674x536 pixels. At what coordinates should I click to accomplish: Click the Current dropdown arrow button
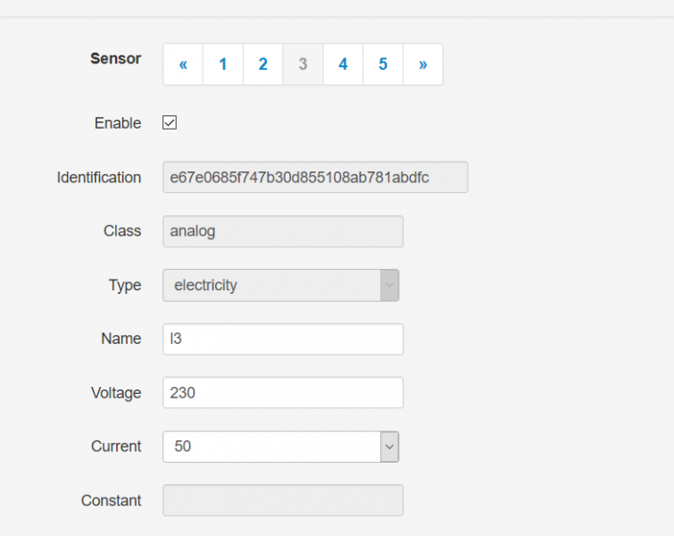(389, 447)
